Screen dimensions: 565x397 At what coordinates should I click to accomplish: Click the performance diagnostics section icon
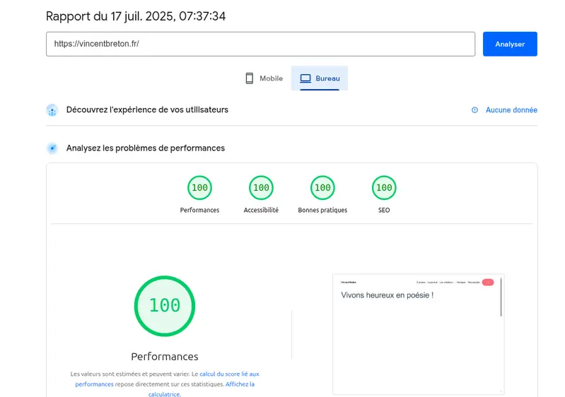pyautogui.click(x=52, y=148)
